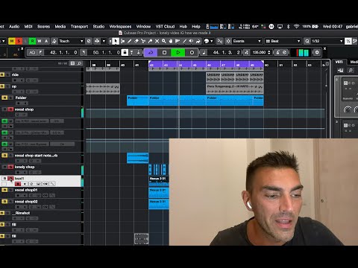This screenshot has width=358, height=268.
Task: Select the Mute X tool
Action: pos(157,41)
